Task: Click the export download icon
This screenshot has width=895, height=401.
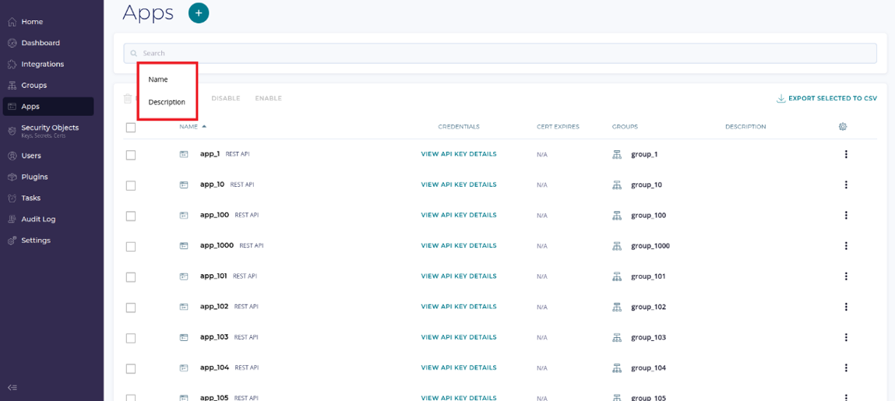Action: [x=780, y=99]
